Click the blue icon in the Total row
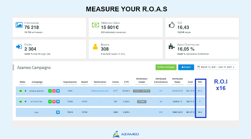The image size is (251, 139). (58, 112)
